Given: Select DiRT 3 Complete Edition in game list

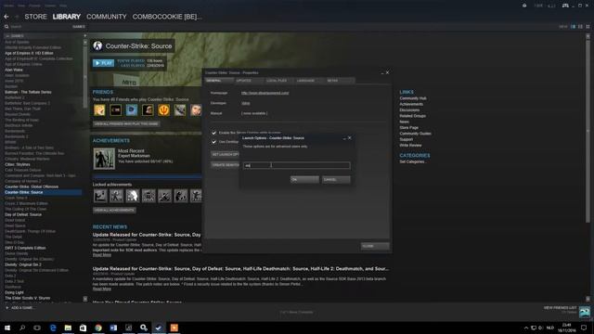Looking at the screenshot, I should coord(25,248).
